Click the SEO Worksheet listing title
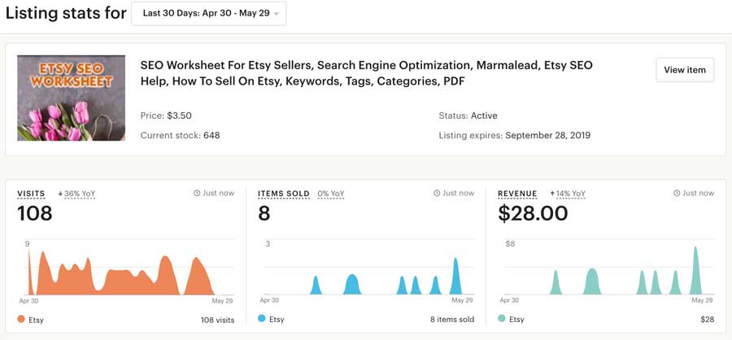Viewport: 732px width, 340px height. pos(367,73)
